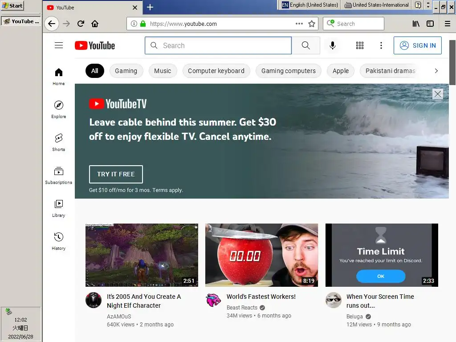
Task: Open "World's Fastest Workers!" title
Action: pos(261,297)
